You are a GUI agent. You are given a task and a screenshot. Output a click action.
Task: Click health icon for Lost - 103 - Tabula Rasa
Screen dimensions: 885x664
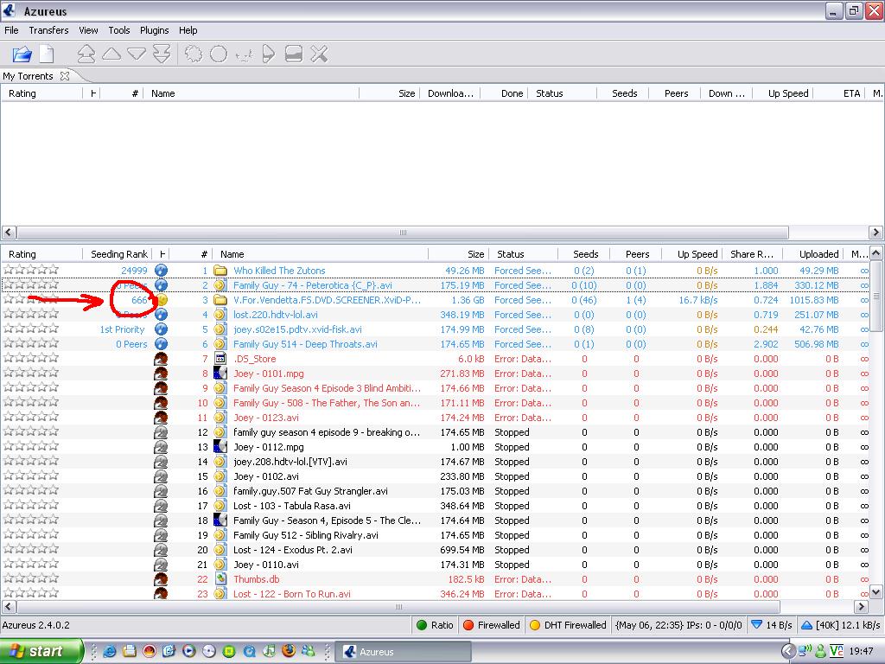(x=161, y=505)
